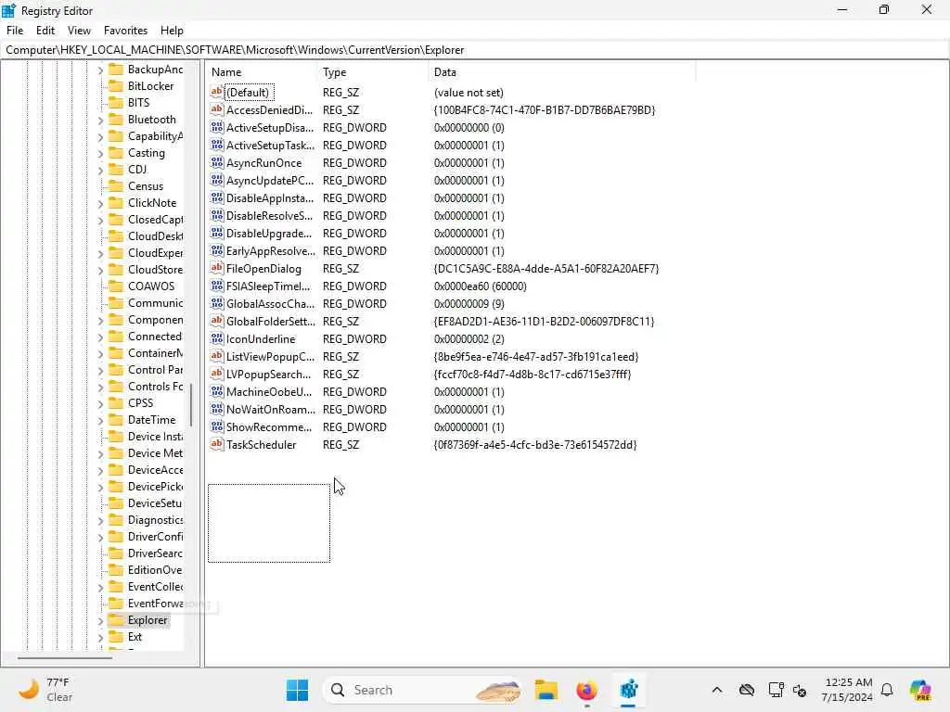Click the BitLocker folder icon
Viewport: 950px width, 712px height.
(116, 86)
